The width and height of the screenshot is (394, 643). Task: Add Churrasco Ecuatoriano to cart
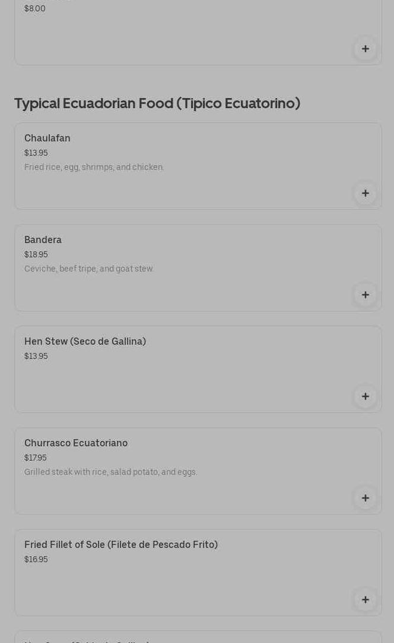coord(365,498)
